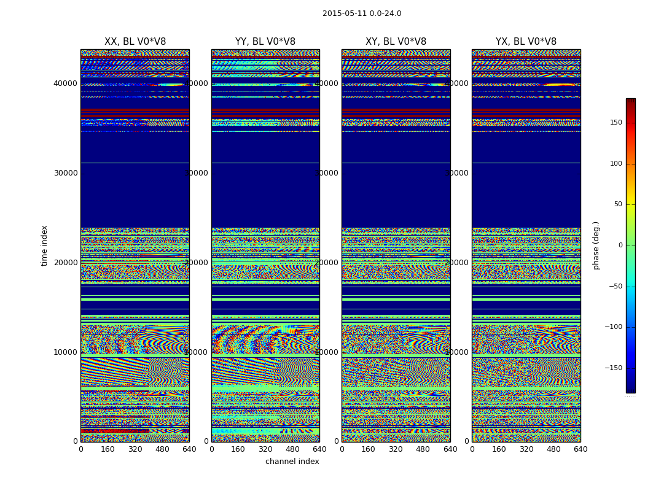Click x-axis tick 320 under YY panel
This screenshot has width=645, height=491.
click(265, 449)
